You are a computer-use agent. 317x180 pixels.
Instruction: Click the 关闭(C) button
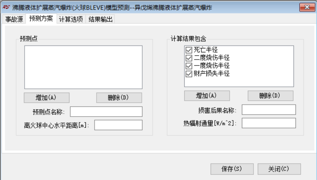click(279, 169)
